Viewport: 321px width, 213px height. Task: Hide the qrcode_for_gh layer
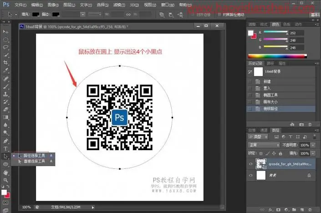tap(250, 164)
